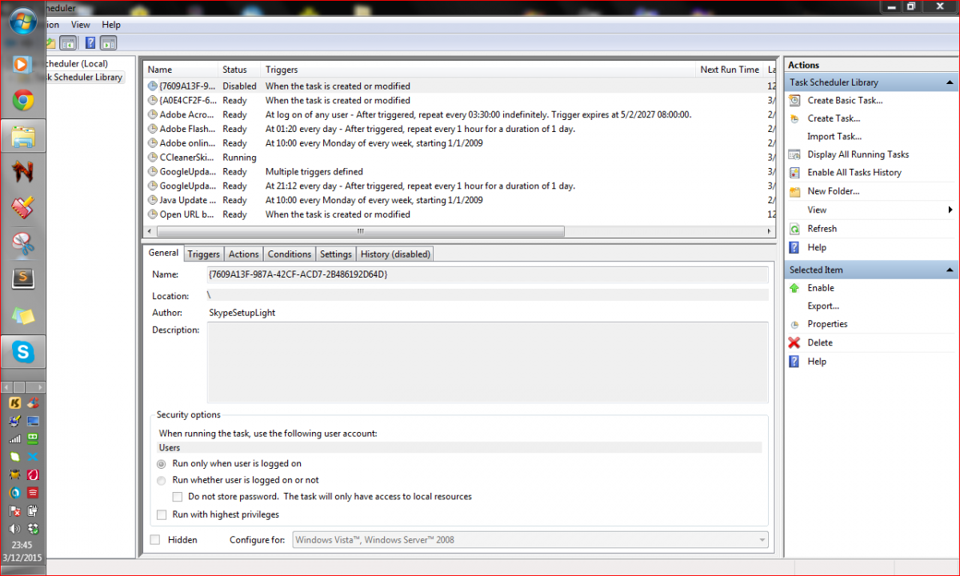Toggle the Hidden checkbox

[155, 540]
